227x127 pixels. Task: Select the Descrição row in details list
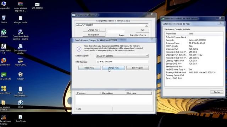click(194, 40)
